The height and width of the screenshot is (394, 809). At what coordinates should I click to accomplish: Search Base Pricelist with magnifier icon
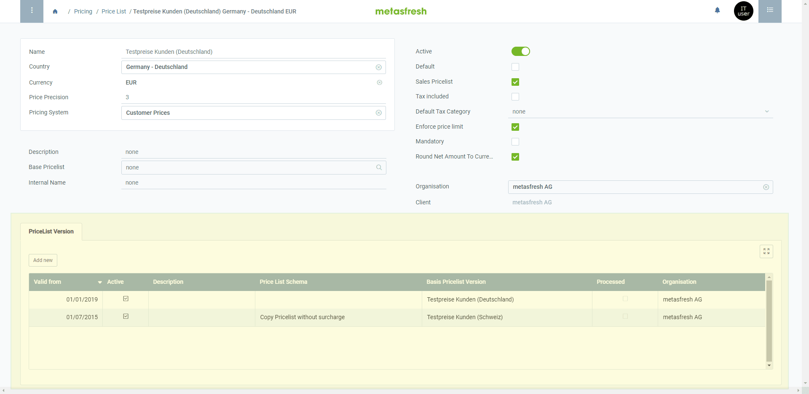pyautogui.click(x=379, y=167)
